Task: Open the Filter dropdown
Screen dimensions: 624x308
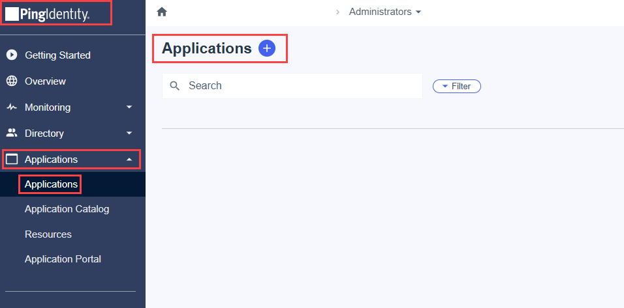Action: pyautogui.click(x=457, y=86)
